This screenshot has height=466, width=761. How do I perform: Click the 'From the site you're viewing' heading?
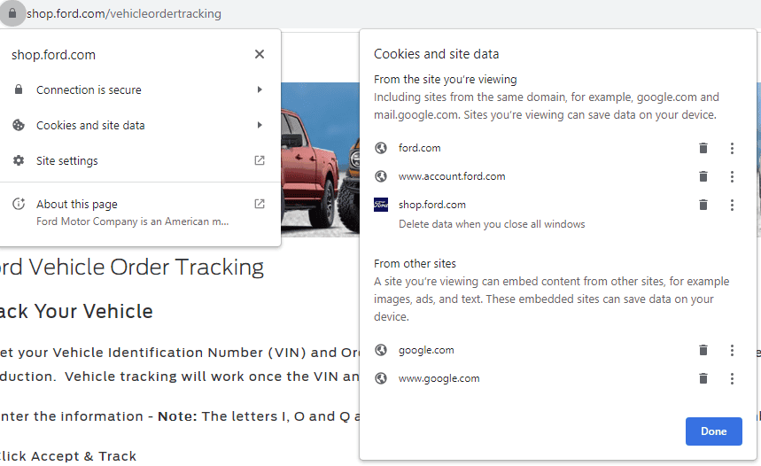point(445,79)
